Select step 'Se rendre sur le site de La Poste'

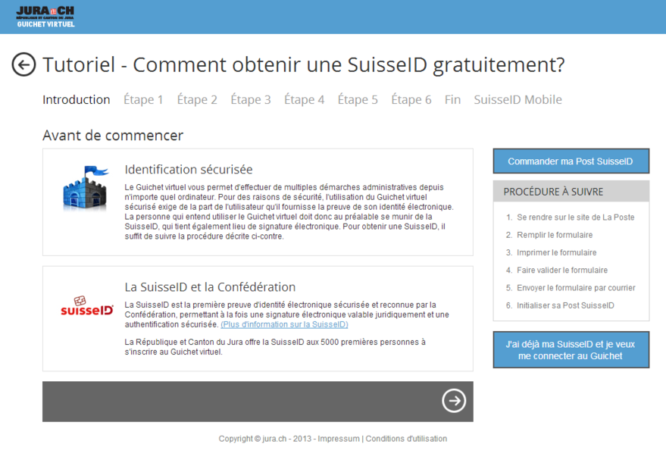(x=575, y=217)
